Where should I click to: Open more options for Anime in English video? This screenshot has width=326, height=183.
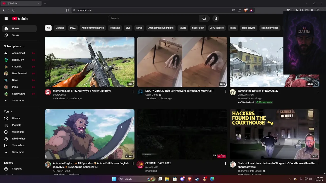133,163
